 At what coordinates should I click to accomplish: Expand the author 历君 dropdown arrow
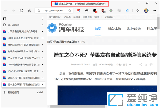click(130, 65)
